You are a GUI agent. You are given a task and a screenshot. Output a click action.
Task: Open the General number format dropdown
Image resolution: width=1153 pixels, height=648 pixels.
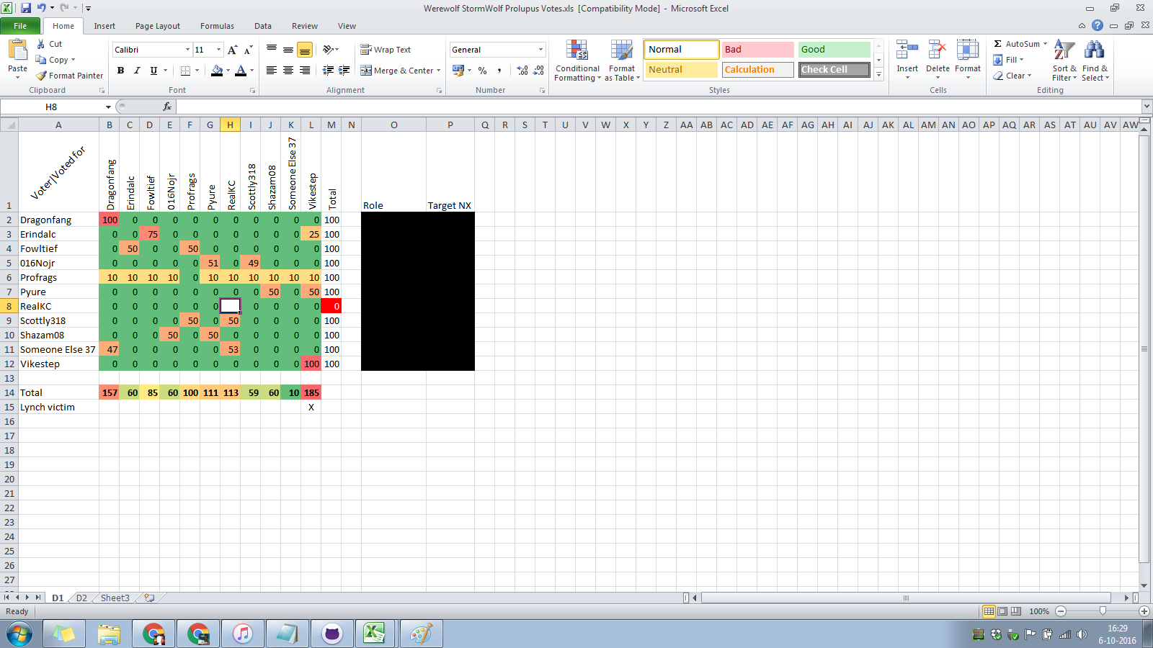click(x=540, y=50)
